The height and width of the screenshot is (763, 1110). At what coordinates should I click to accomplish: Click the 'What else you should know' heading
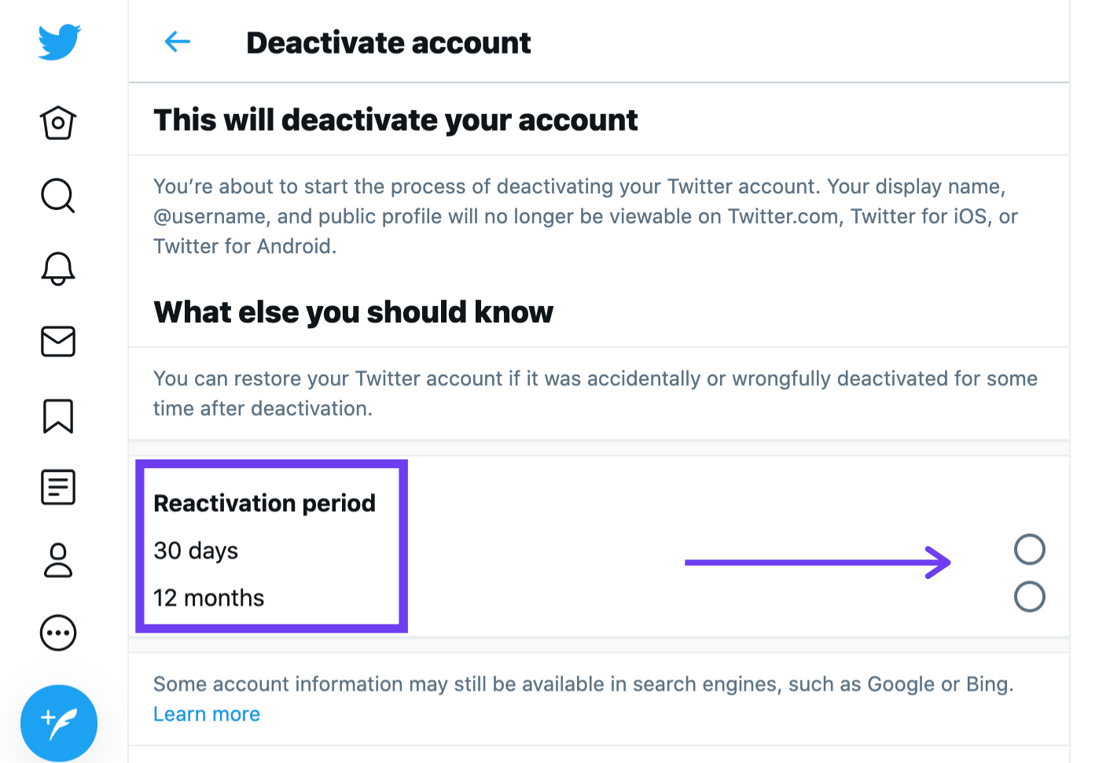tap(352, 311)
